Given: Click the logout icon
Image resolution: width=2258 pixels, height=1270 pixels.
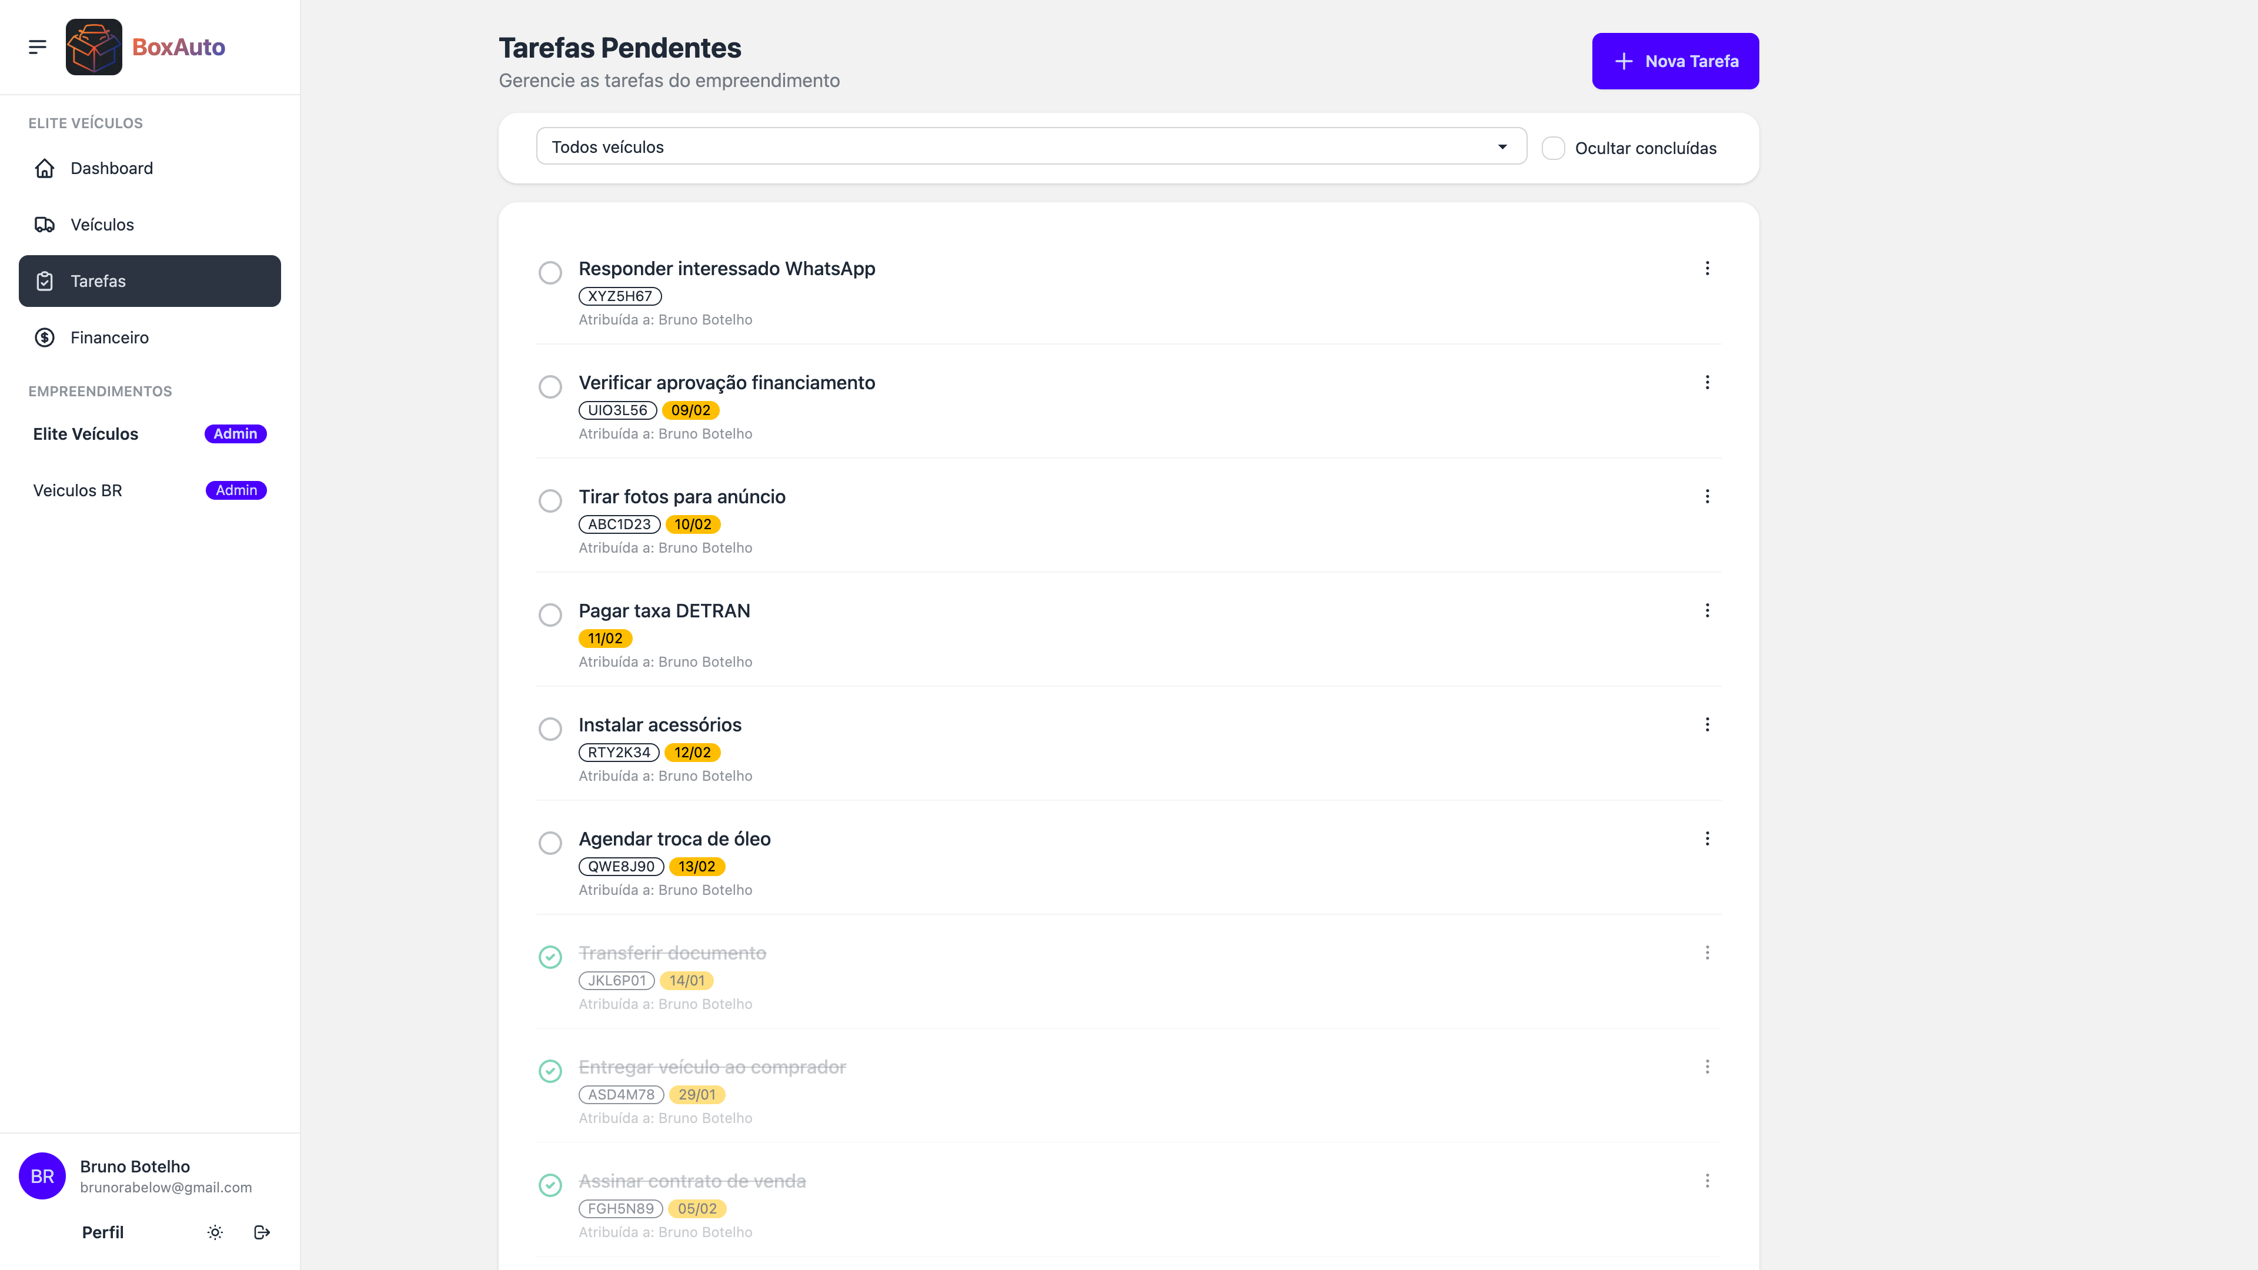Looking at the screenshot, I should (x=261, y=1232).
